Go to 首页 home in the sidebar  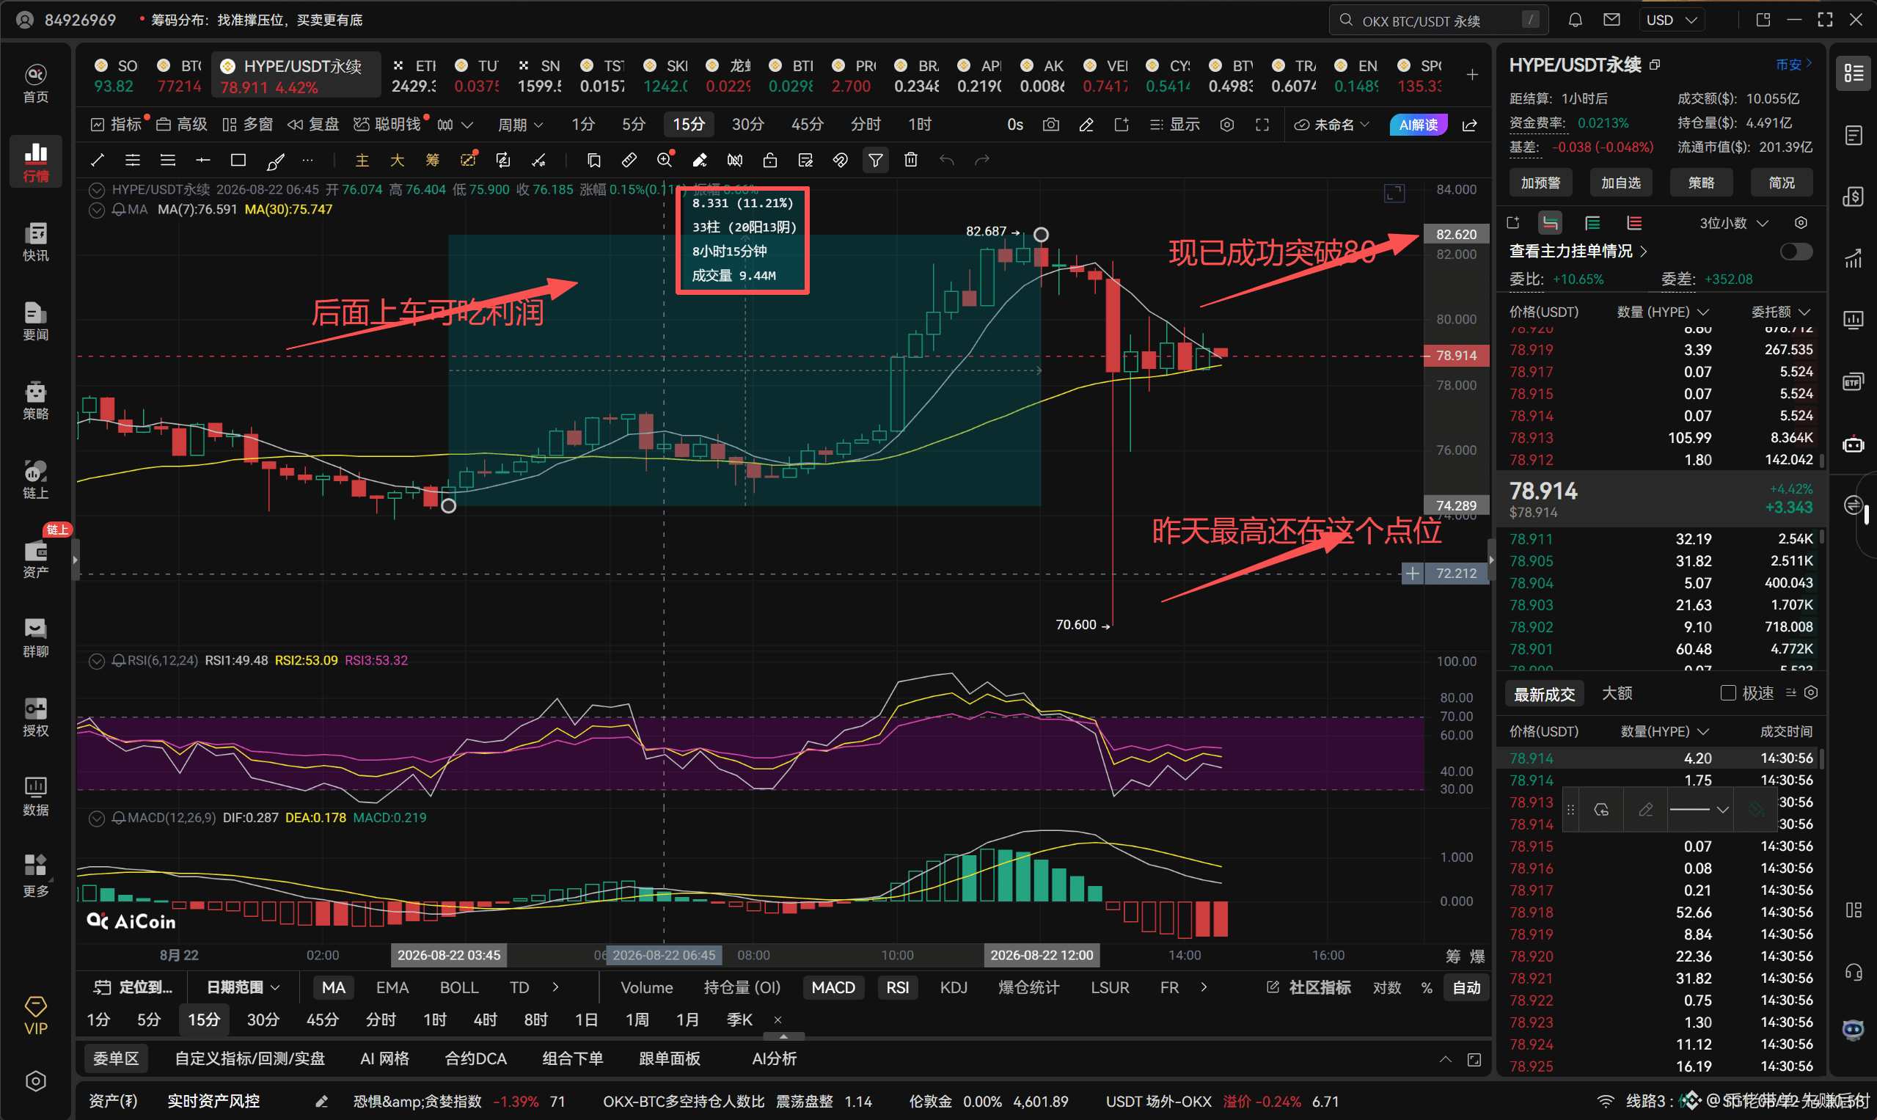[x=35, y=84]
